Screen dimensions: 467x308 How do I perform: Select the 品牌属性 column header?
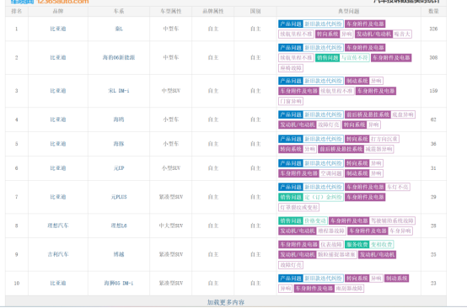[x=213, y=11]
